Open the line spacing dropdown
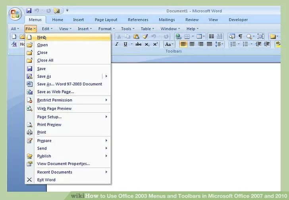Viewport: 289px width, 200px height. 219,44
